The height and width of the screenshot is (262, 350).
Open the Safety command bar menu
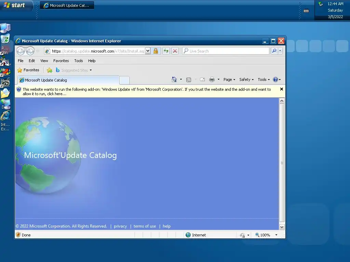pyautogui.click(x=246, y=79)
